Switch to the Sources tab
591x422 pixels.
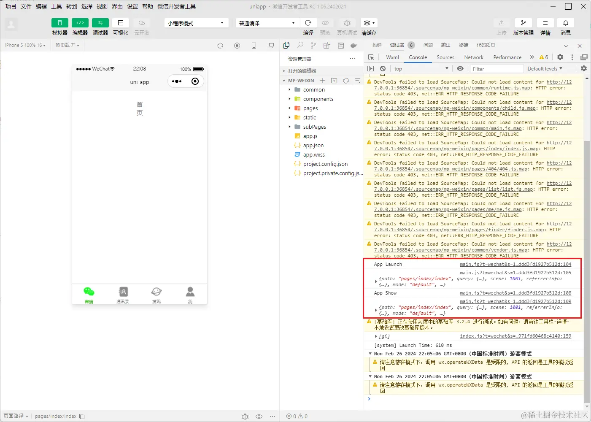[445, 57]
